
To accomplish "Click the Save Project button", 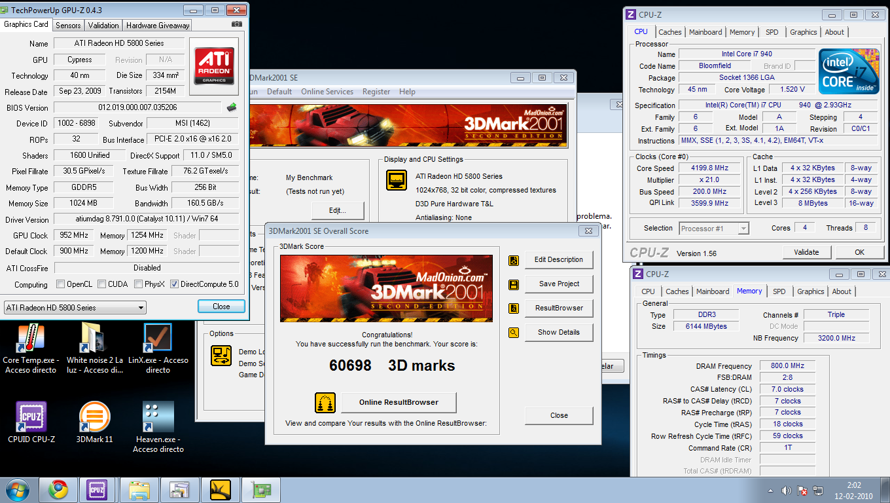I will (558, 284).
